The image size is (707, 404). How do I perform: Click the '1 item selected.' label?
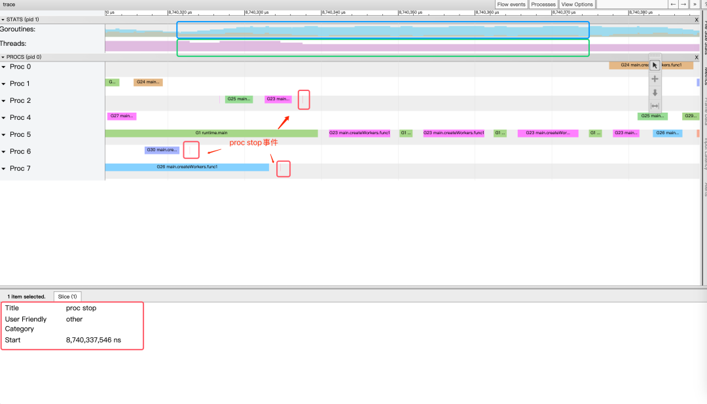pyautogui.click(x=26, y=297)
